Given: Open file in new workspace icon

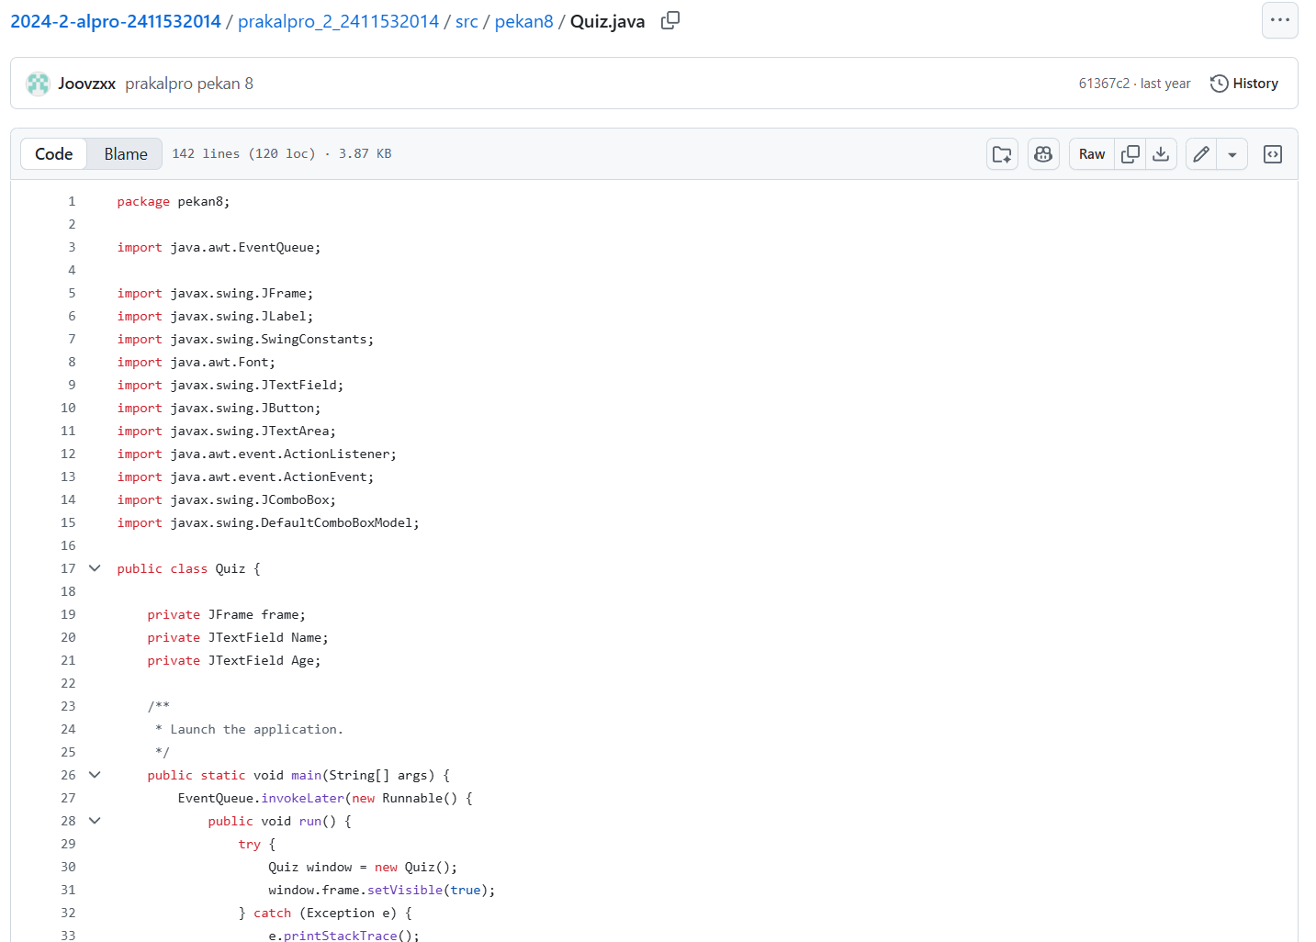Looking at the screenshot, I should pyautogui.click(x=1002, y=154).
